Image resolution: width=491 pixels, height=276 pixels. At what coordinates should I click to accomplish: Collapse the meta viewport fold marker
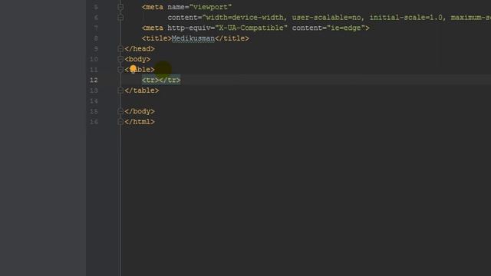click(x=120, y=7)
